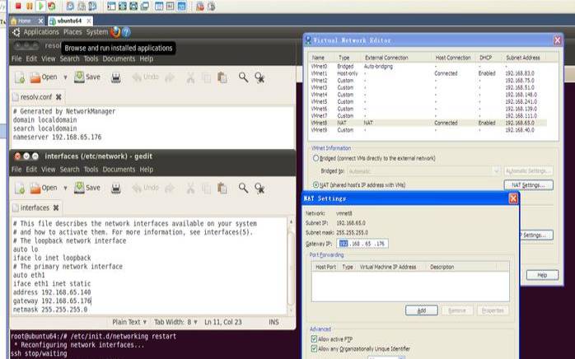Toggle Allow any Organizationally Unique Identifier
Viewport: 575px width, 359px height.
pyautogui.click(x=314, y=348)
